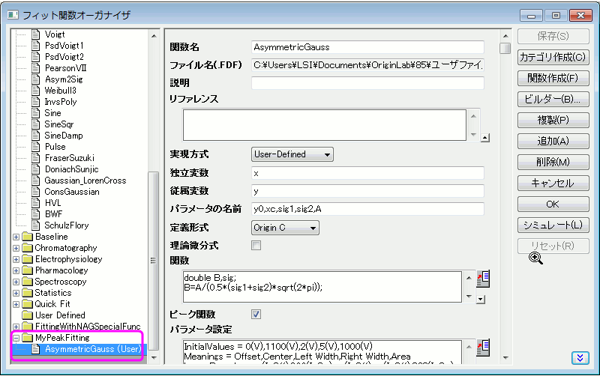600x376 pixels.
Task: Select PearsonVII function in tree
Action: coord(65,68)
